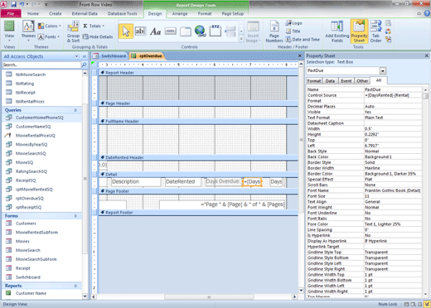Viewport: 431px width, 308px height.
Task: Open the Themes gallery
Action: point(28,31)
